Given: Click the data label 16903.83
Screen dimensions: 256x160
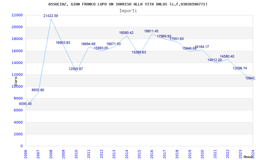Looking at the screenshot, I should point(63,43).
